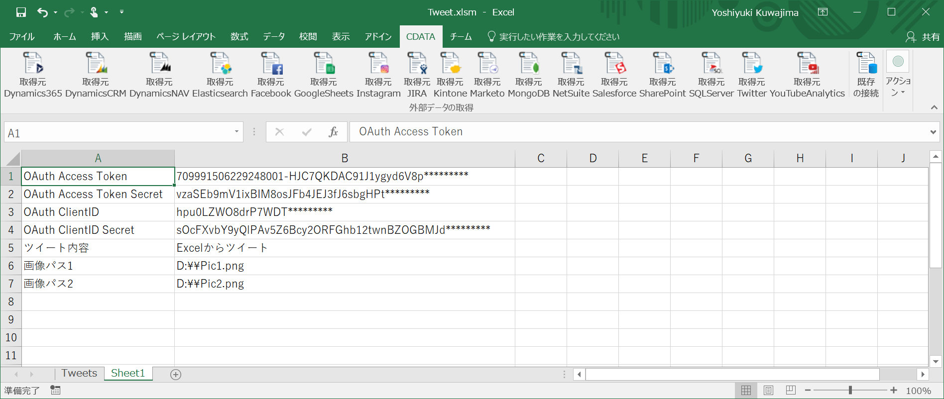Select the GoogleSheets data source
This screenshot has height=399, width=944.
tap(324, 75)
